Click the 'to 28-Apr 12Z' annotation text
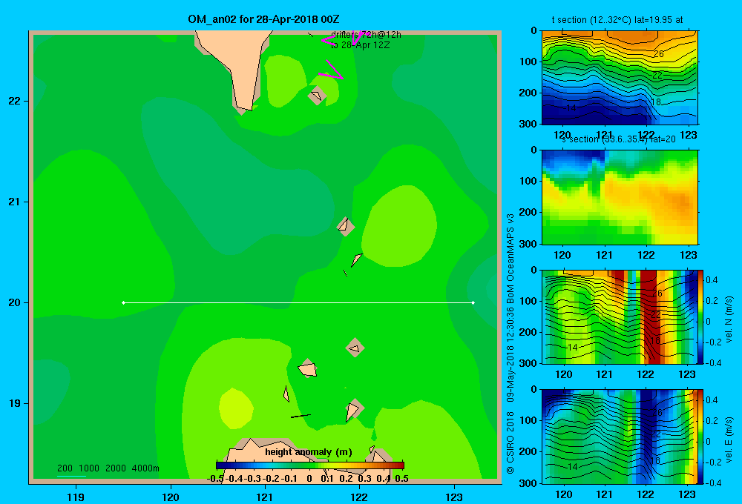This screenshot has height=504, width=742. 360,45
